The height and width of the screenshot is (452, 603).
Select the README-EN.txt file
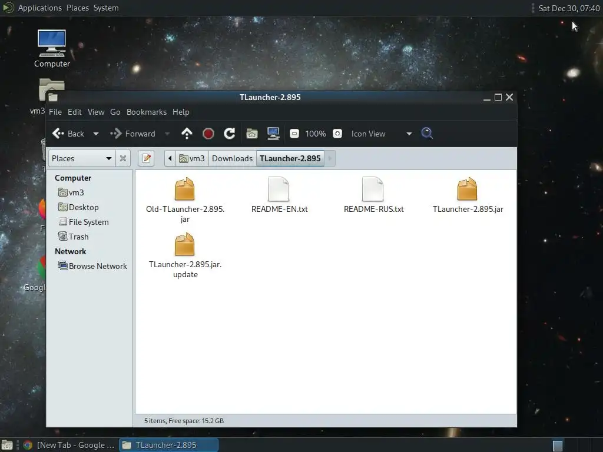pos(280,195)
